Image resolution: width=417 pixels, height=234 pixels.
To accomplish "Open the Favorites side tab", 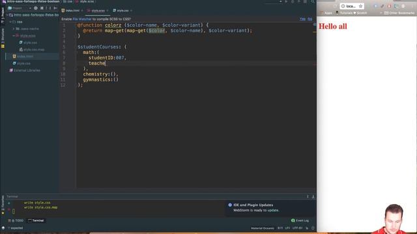I will 3,205.
